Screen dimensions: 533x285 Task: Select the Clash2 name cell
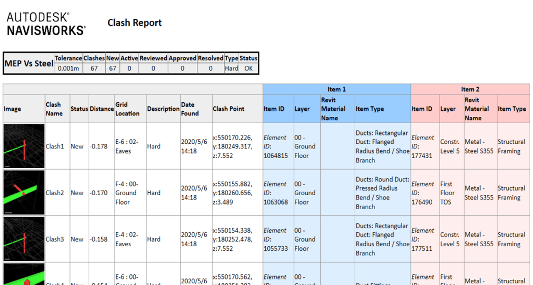[x=55, y=193]
